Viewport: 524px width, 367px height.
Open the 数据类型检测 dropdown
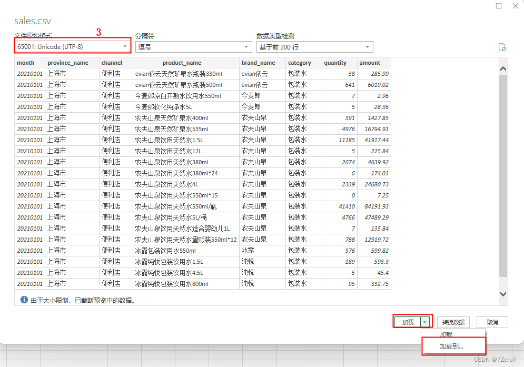coord(367,46)
